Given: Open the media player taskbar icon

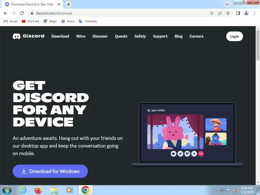Looking at the screenshot, I should click(x=70, y=190).
